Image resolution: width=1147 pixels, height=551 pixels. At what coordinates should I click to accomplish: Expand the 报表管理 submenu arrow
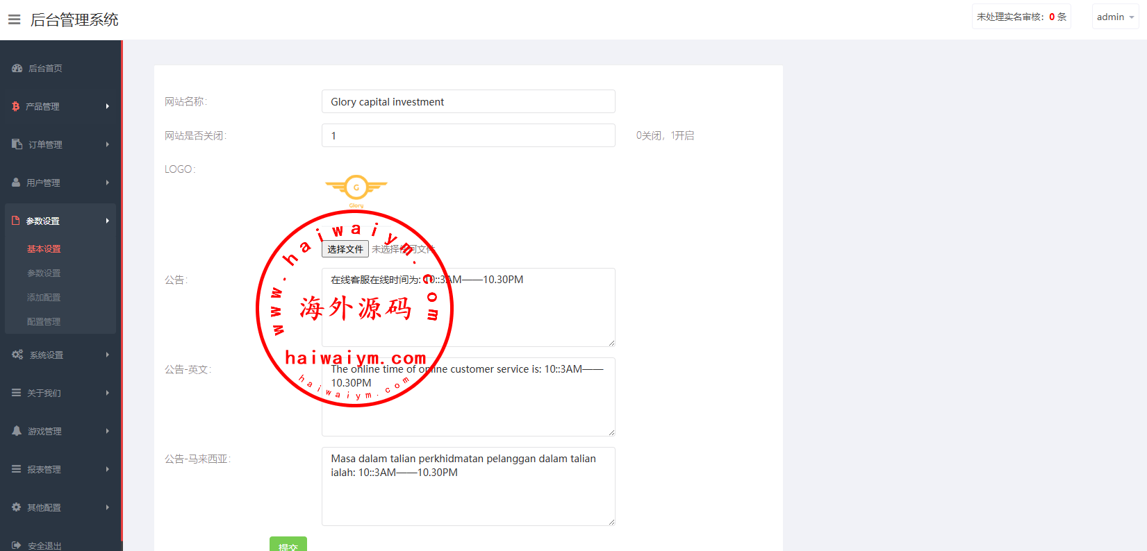(x=108, y=469)
